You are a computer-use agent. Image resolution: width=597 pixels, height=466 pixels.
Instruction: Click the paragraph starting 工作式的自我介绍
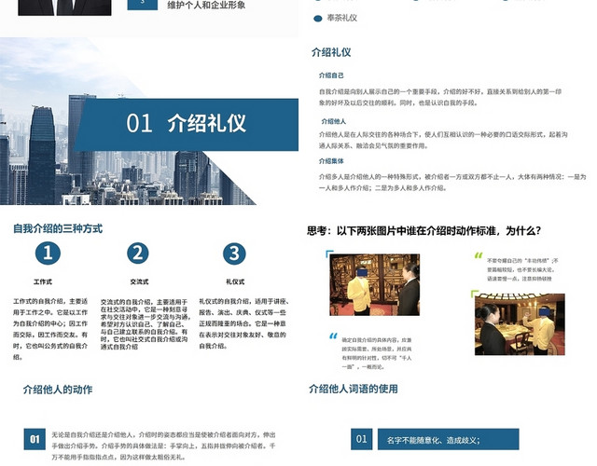pos(50,329)
